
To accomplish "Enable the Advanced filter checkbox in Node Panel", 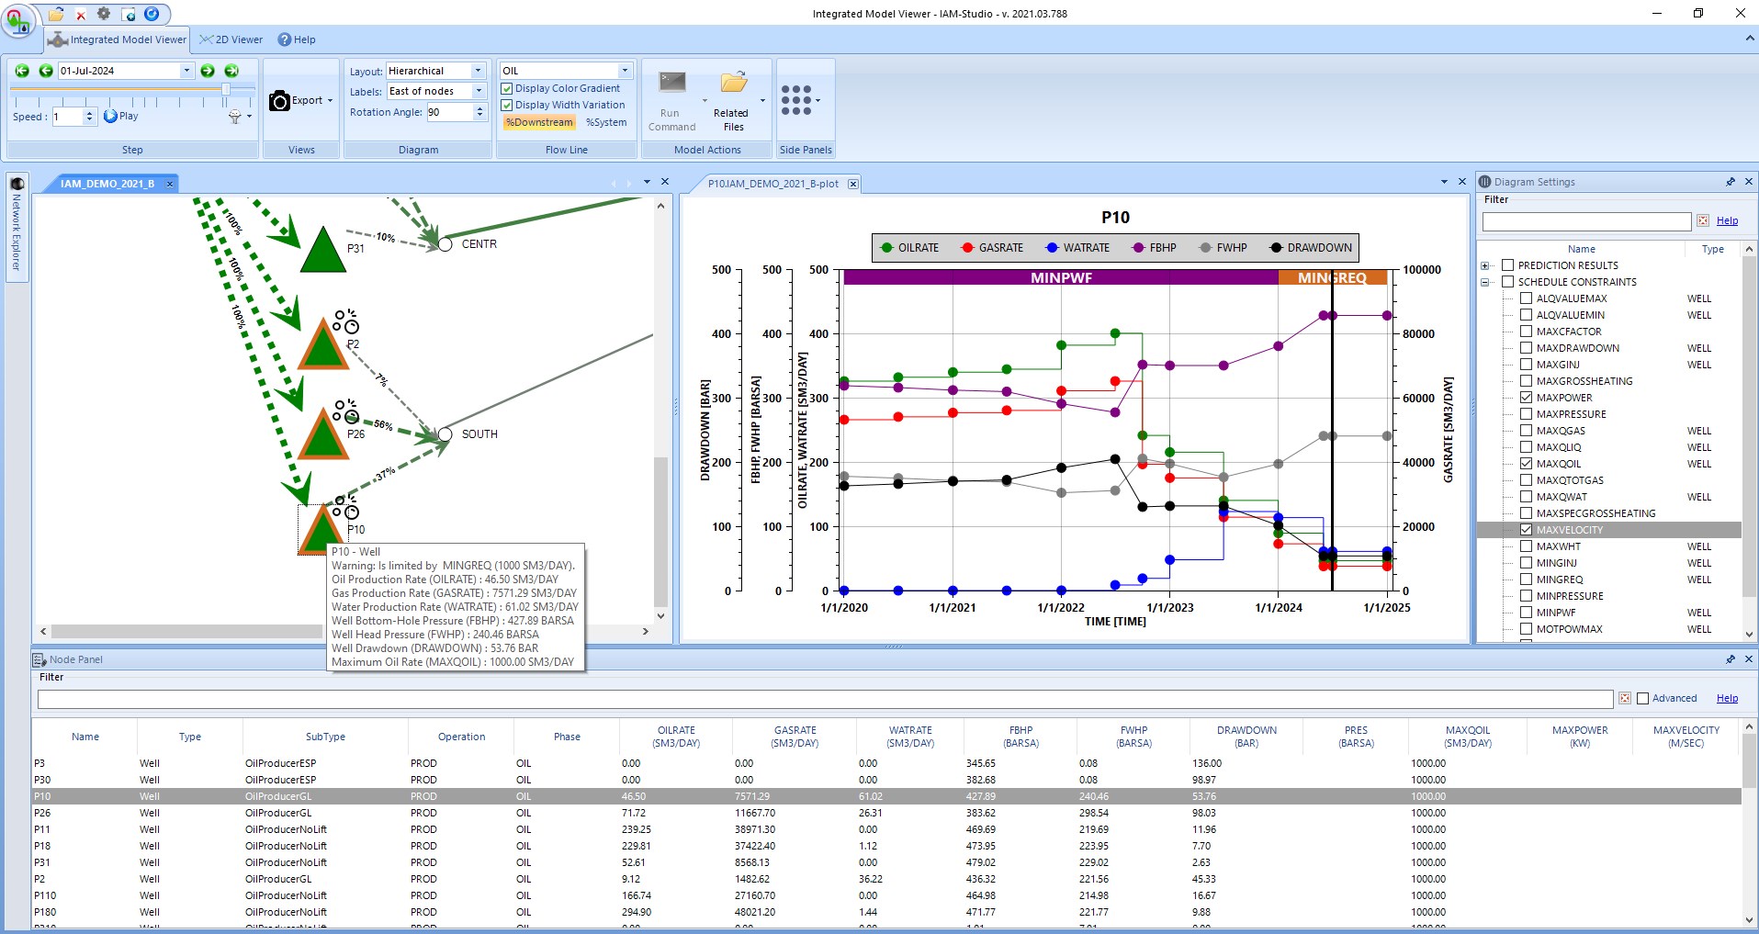I will (x=1643, y=698).
